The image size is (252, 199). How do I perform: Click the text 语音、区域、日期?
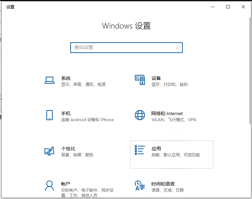167,190
